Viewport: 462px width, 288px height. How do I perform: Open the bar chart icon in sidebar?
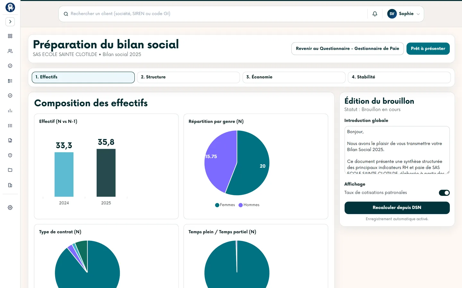10,111
